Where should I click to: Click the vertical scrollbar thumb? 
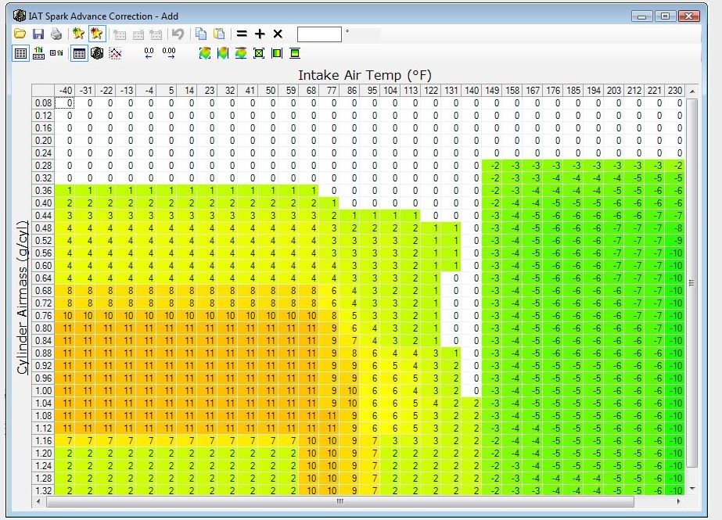[x=691, y=283]
